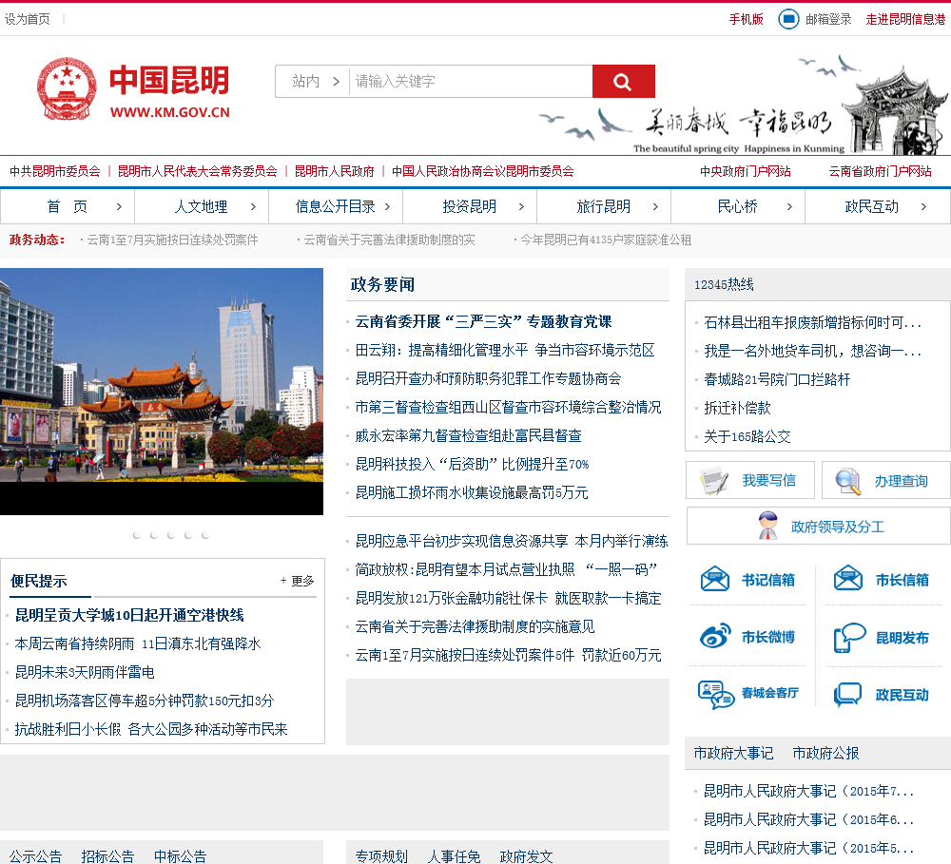This screenshot has width=951, height=864.
Task: Switch to 公示公告 tab
Action: point(35,856)
